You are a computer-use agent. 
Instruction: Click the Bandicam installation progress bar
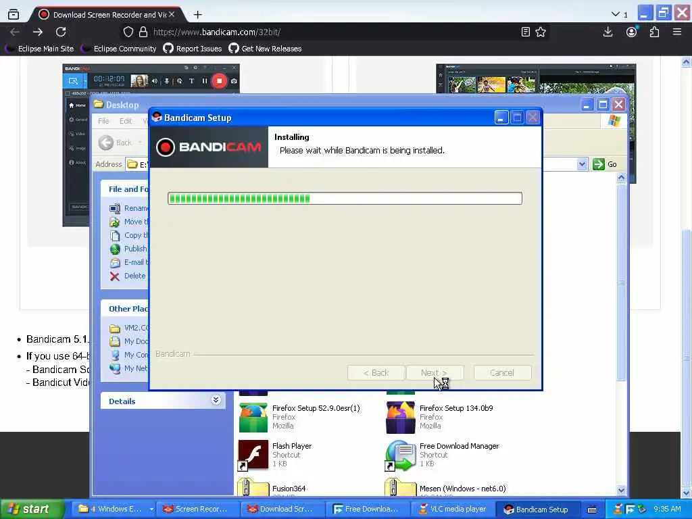pos(345,198)
